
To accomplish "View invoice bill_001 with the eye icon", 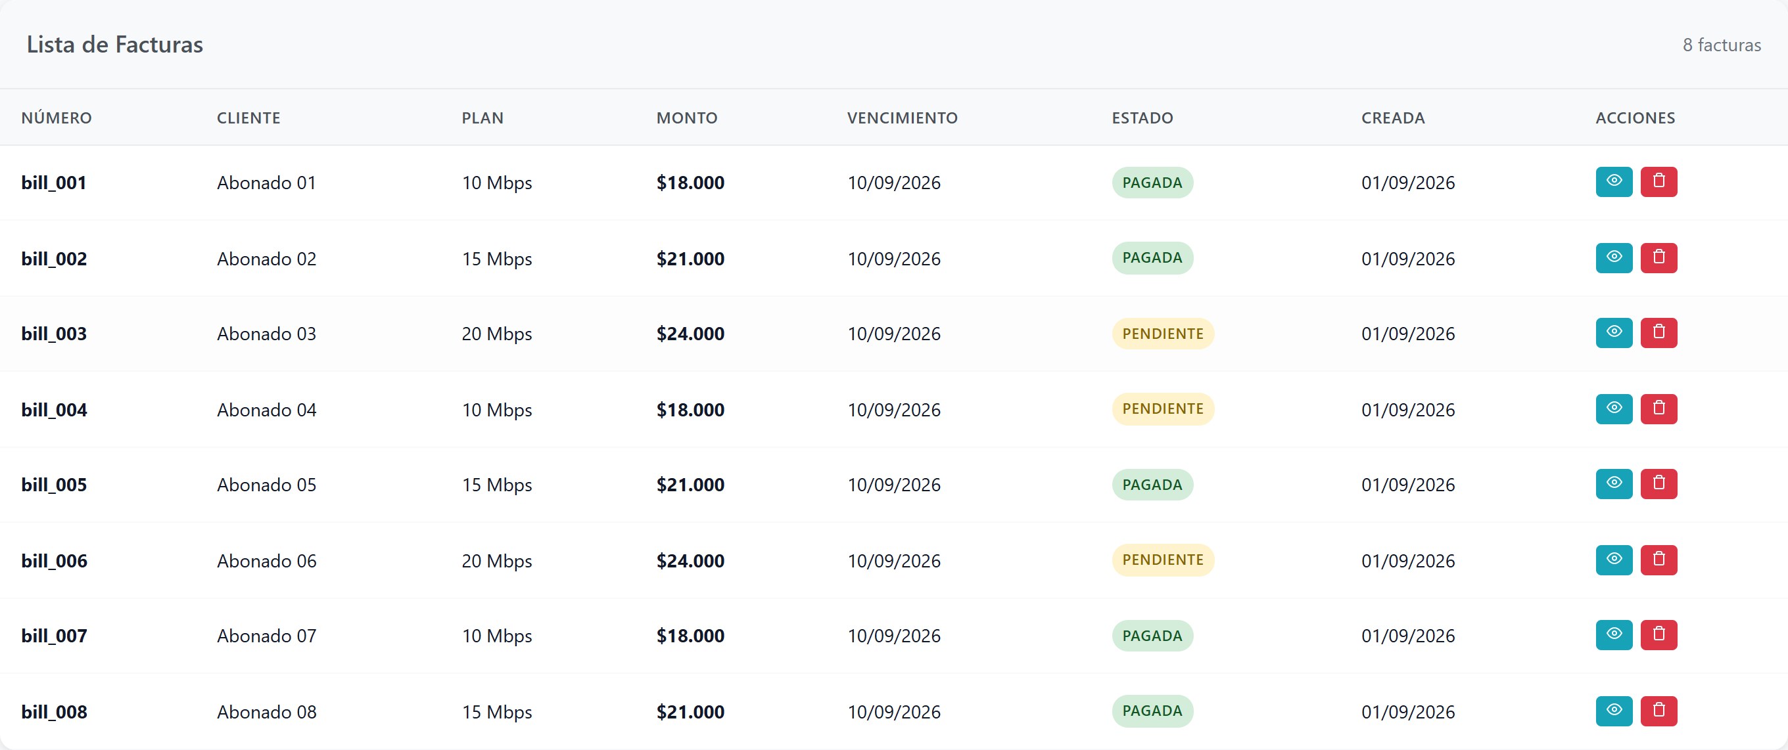I will point(1614,182).
